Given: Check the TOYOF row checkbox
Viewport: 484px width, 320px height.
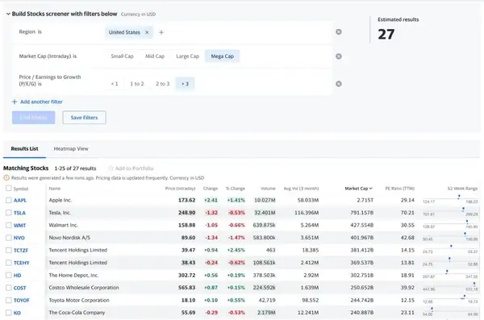Looking at the screenshot, I should [x=9, y=300].
